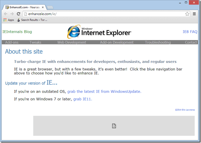Select the EnhanceIE.com browser tab
The width and height of the screenshot is (201, 143).
point(24,7)
